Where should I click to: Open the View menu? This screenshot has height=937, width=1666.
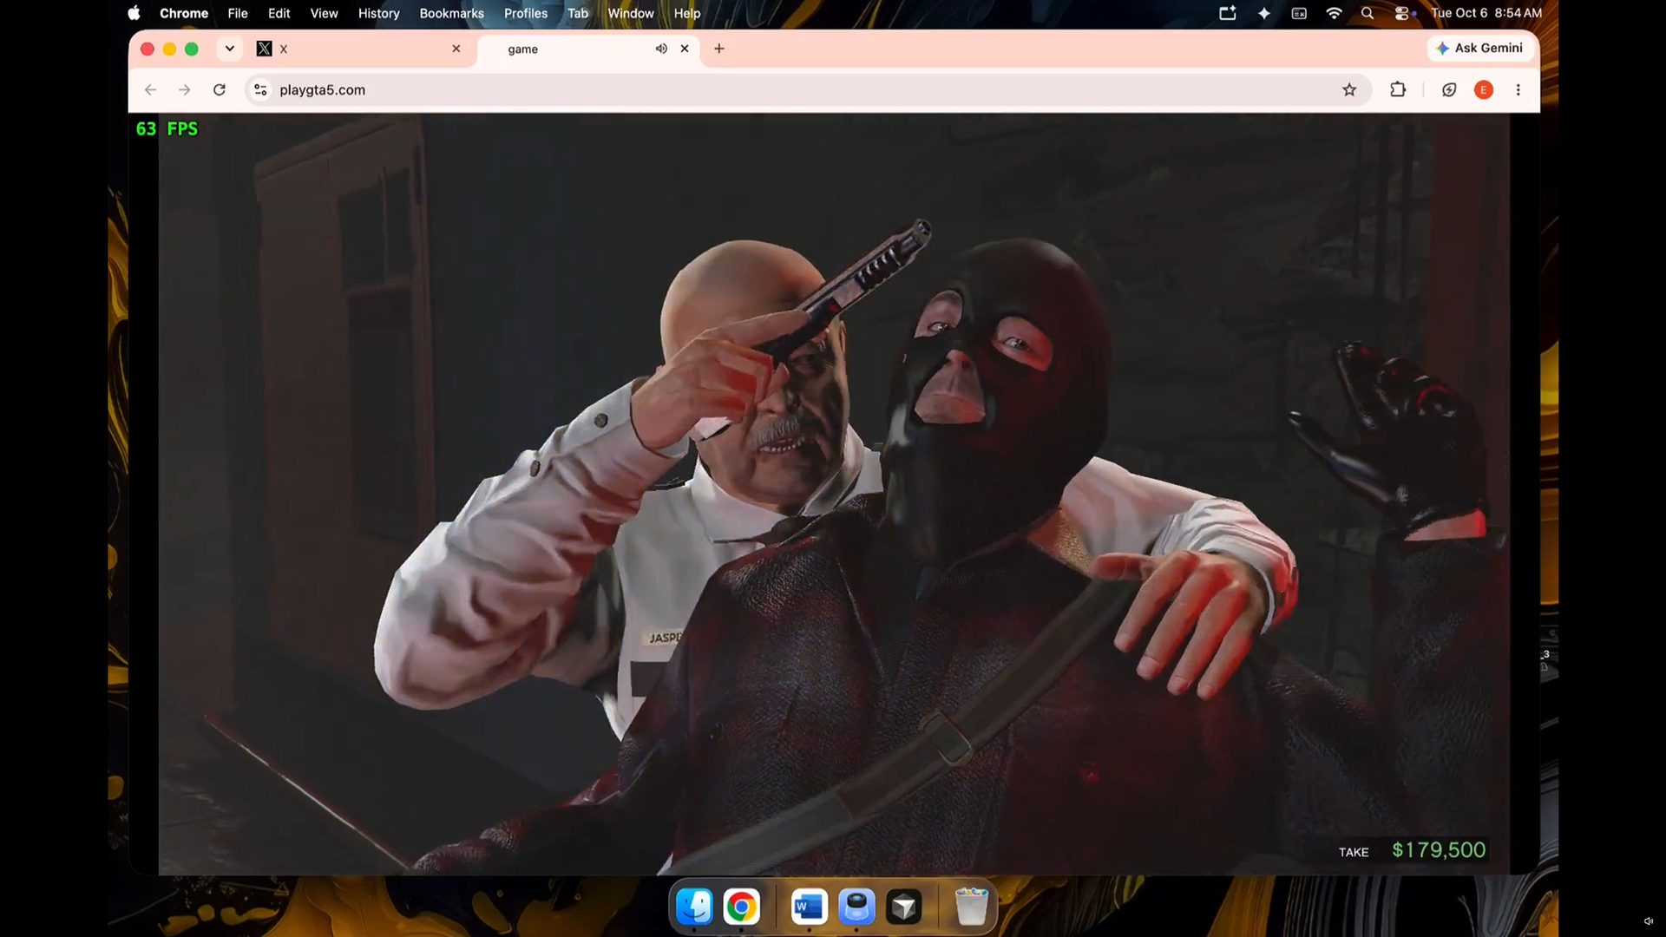pyautogui.click(x=324, y=13)
